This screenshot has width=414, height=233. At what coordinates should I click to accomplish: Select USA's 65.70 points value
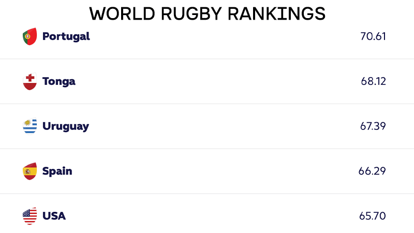[x=372, y=216]
